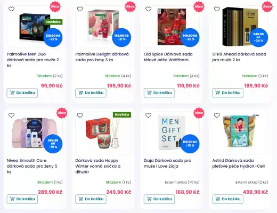Click heart icon on Happy Winter candle set

point(80,116)
